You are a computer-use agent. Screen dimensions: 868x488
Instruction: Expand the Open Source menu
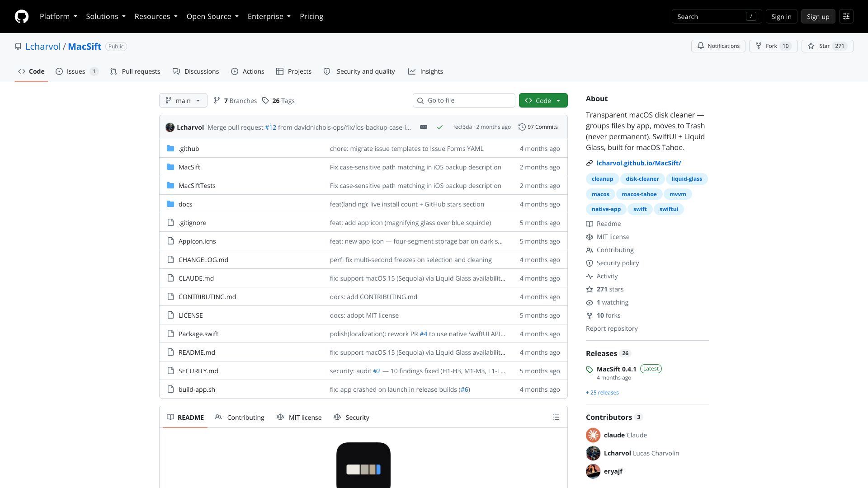[212, 16]
